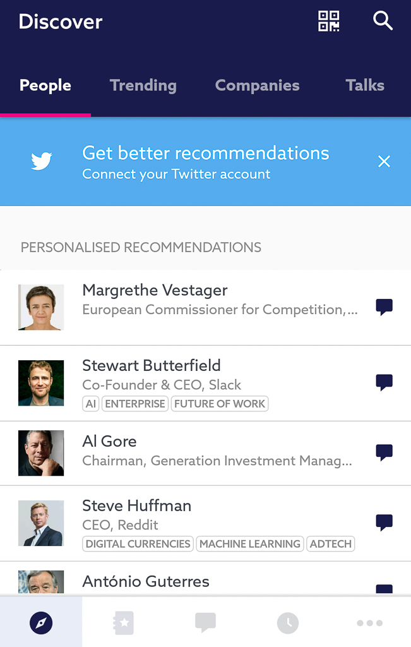The image size is (411, 647).
Task: Switch to the Companies tab
Action: coord(257,85)
